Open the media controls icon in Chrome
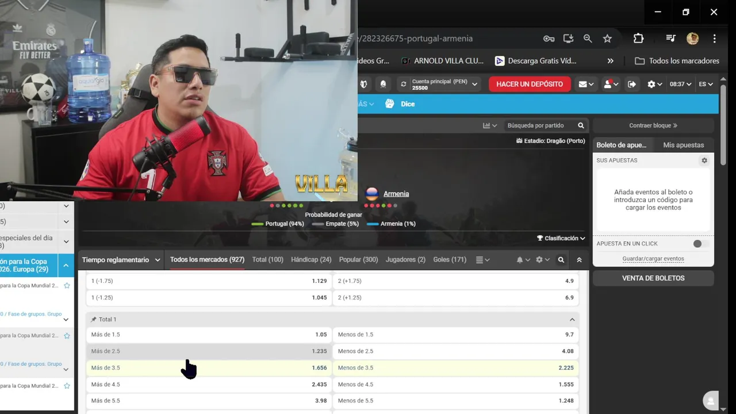This screenshot has height=414, width=736. tap(670, 39)
